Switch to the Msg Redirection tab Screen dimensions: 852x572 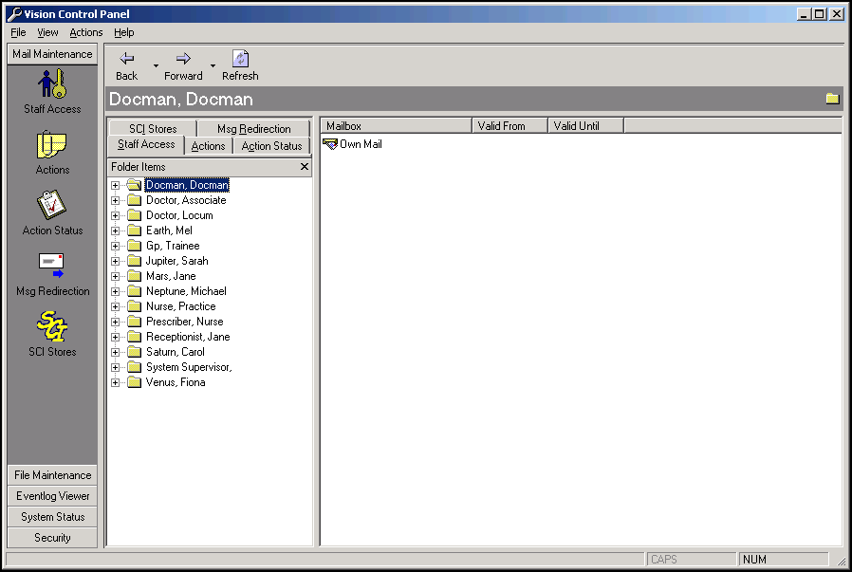[x=253, y=129]
